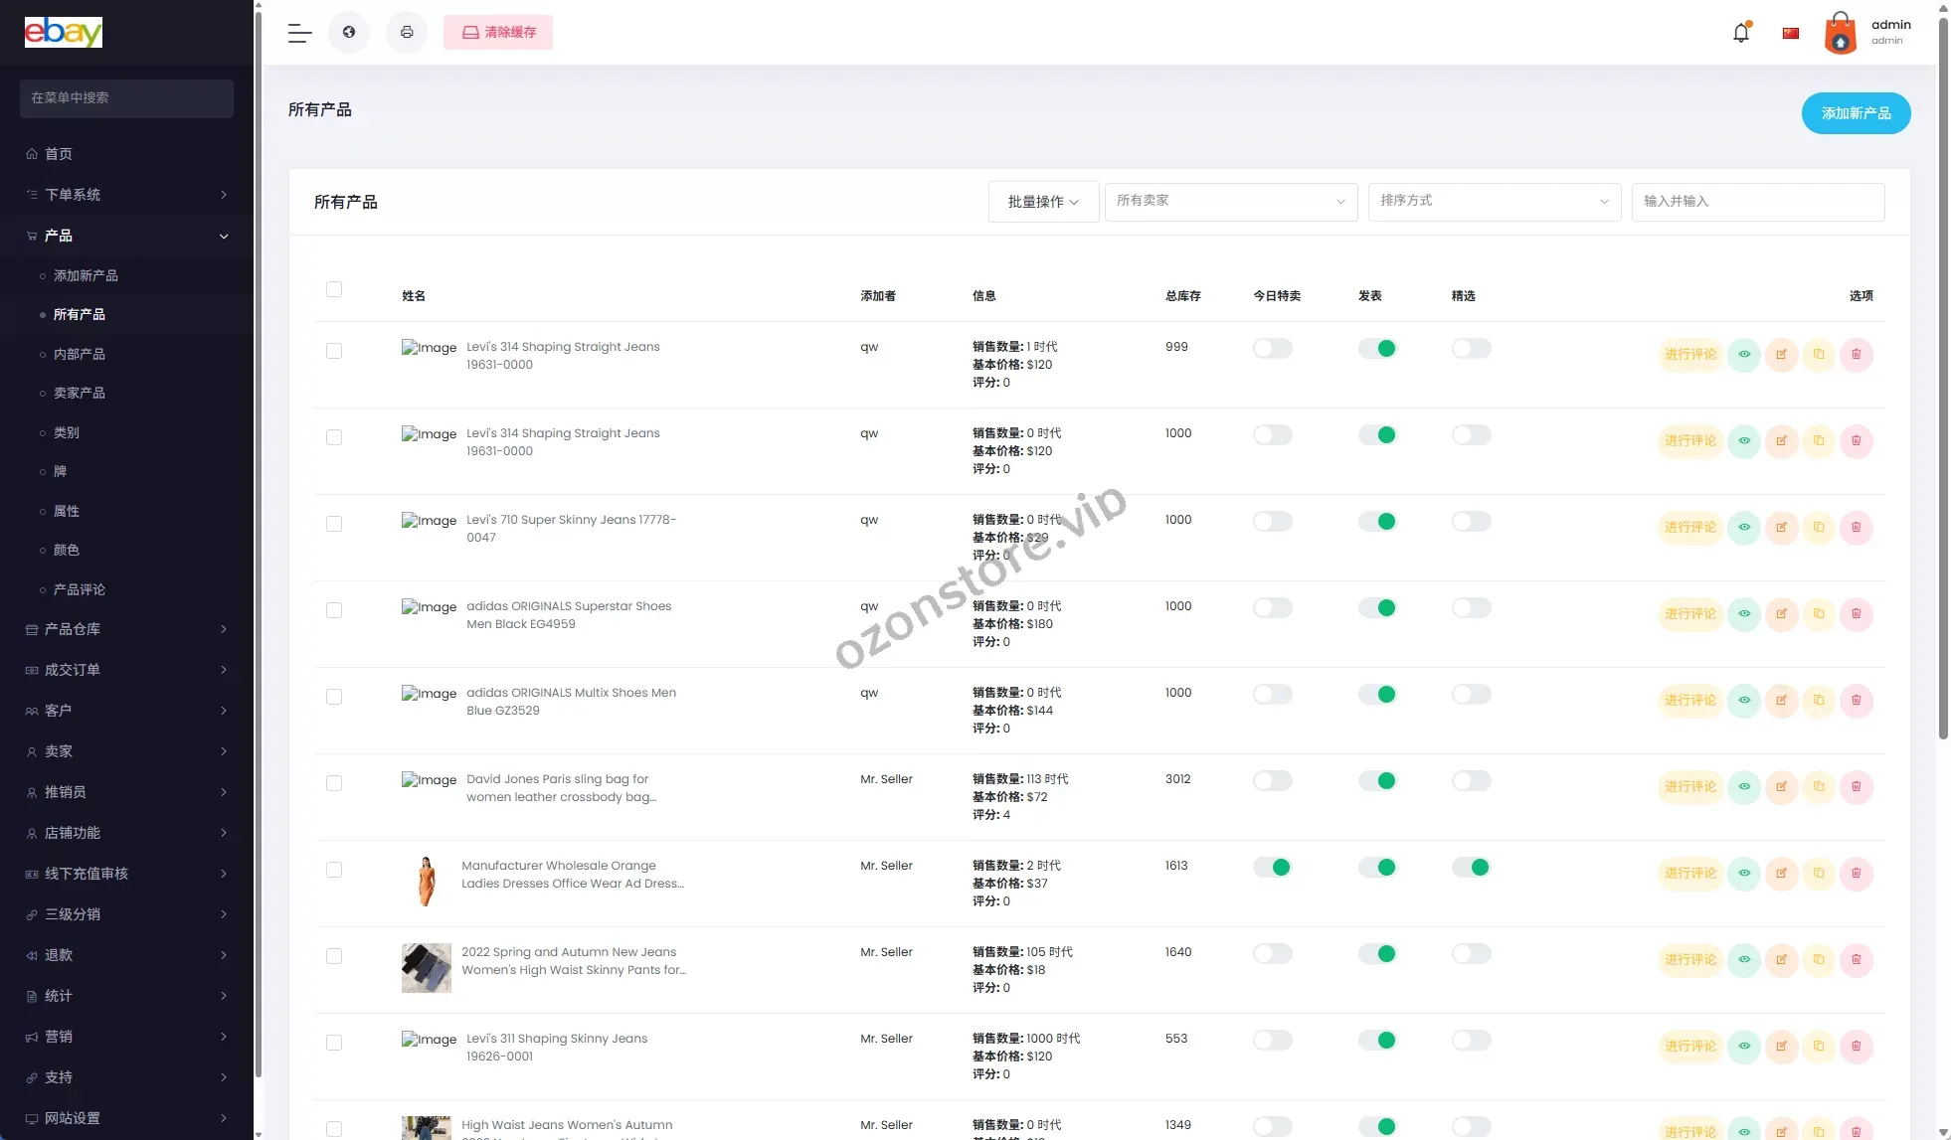Edit the David Jones sling bag product

[1781, 787]
